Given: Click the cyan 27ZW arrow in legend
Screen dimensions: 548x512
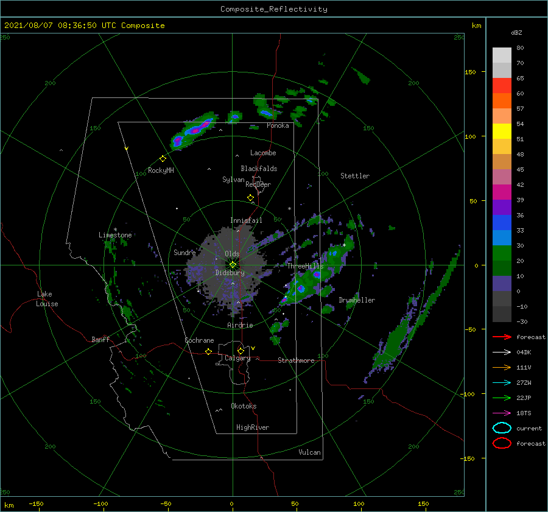Looking at the screenshot, I should point(502,383).
